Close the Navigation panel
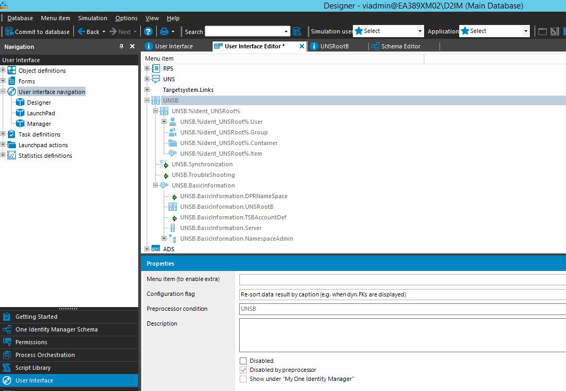Viewport: 566px width, 391px height. click(x=132, y=47)
